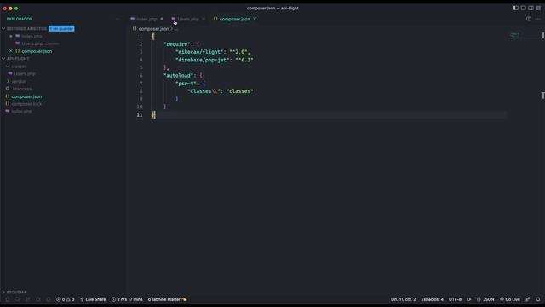The width and height of the screenshot is (545, 307).
Task: Toggle the primary sidebar layout icon
Action: click(x=516, y=8)
